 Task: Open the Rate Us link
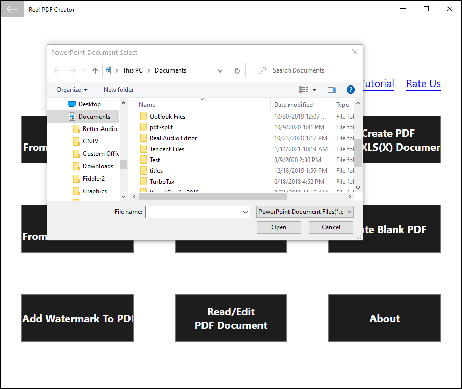coord(423,84)
